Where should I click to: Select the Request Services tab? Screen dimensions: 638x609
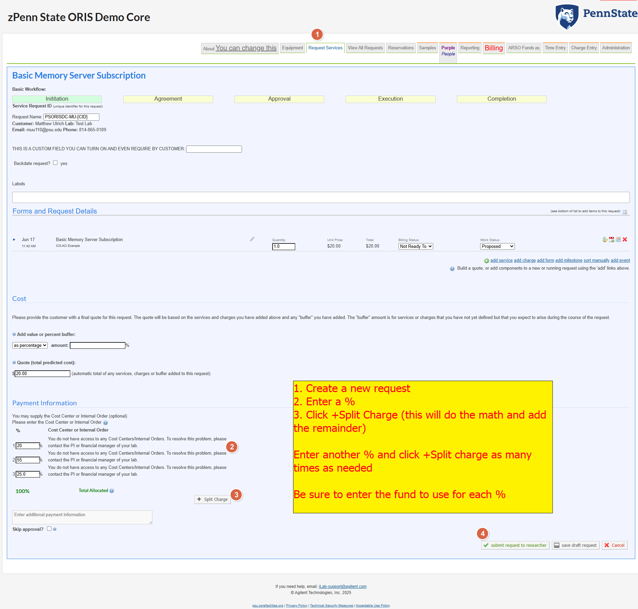[325, 48]
